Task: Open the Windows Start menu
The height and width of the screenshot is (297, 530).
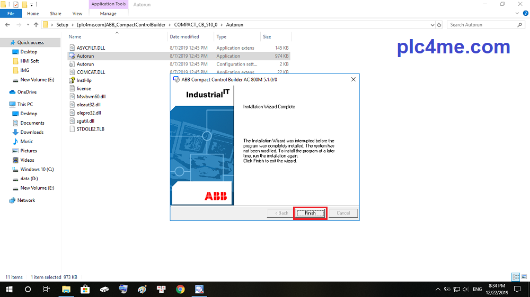Action: click(9, 289)
